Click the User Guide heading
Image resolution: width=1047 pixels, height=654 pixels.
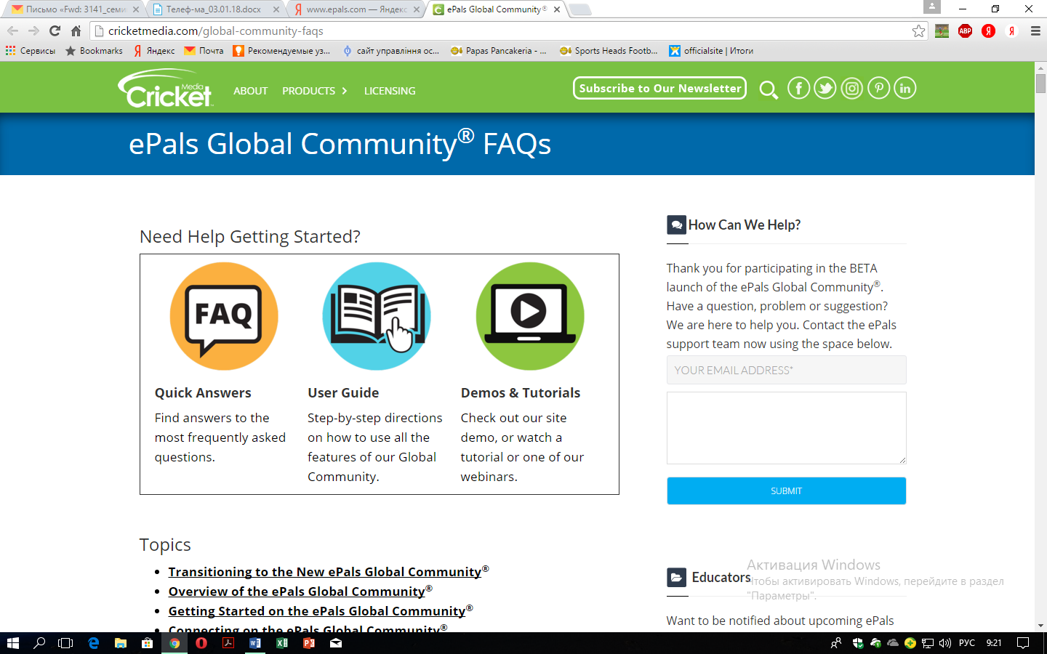coord(343,392)
